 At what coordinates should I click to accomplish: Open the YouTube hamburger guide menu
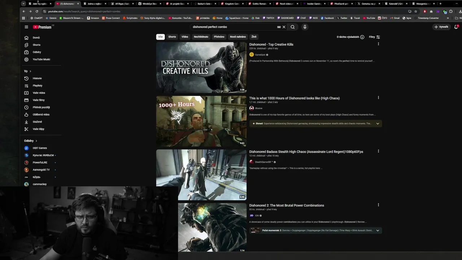tap(26, 27)
